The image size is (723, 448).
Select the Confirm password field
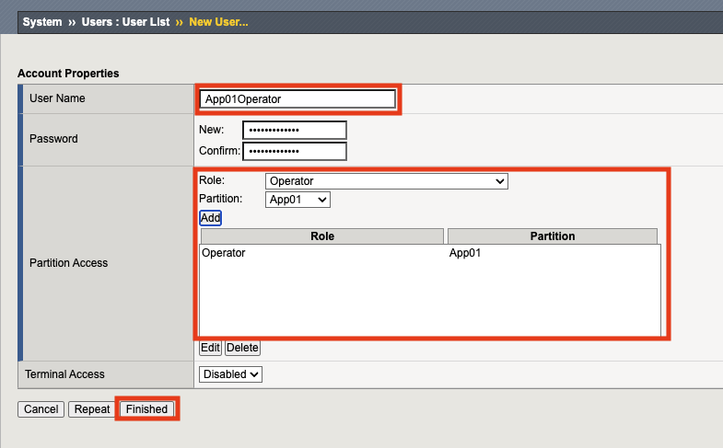295,152
